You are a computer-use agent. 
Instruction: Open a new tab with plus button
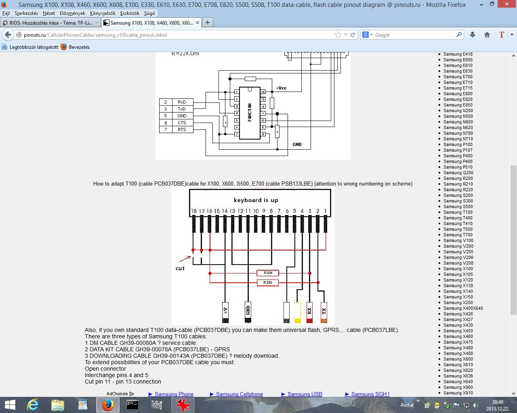(x=207, y=23)
